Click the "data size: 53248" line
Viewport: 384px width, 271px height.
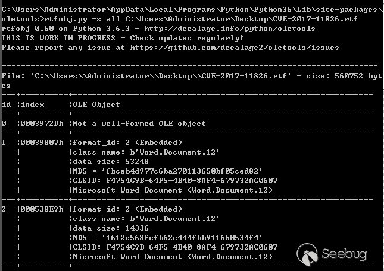111,162
